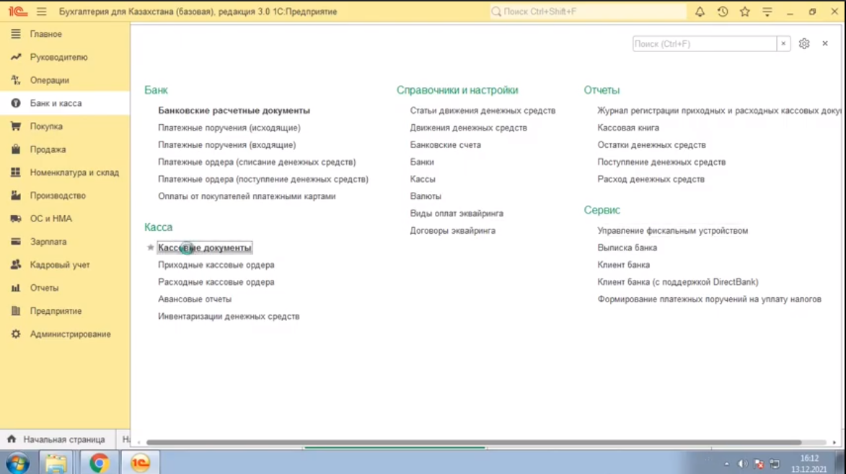Click the ОС и НМА truck icon
The height and width of the screenshot is (474, 846).
pyautogui.click(x=16, y=219)
